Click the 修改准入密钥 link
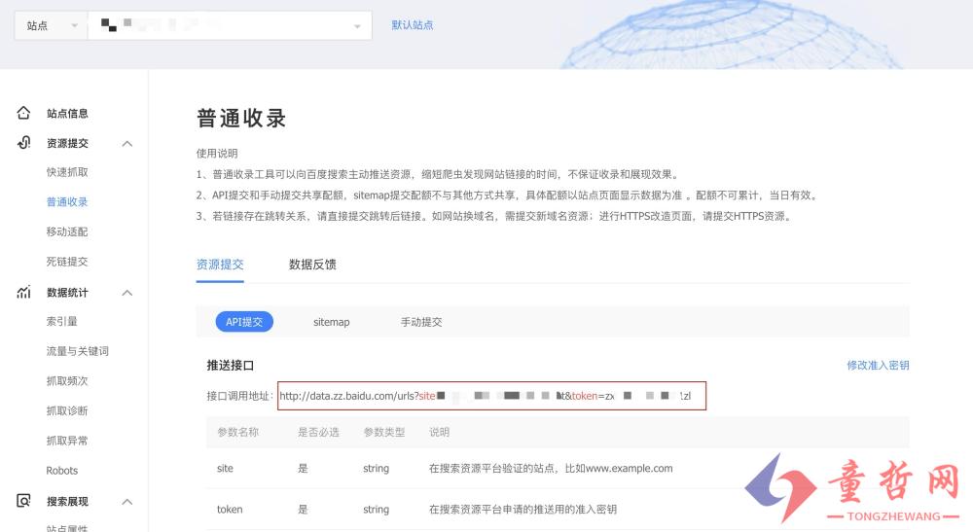 878,366
